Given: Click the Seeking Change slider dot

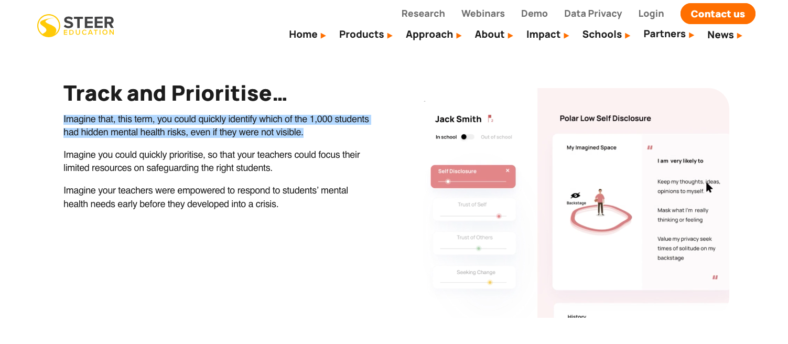Looking at the screenshot, I should click(490, 283).
